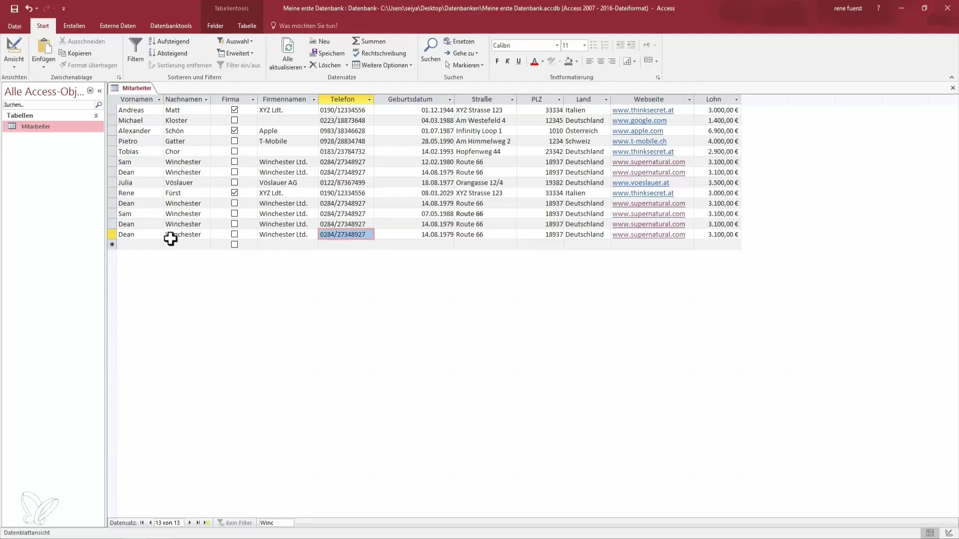
Task: Open the Lohn column filter arrow
Action: pos(736,99)
